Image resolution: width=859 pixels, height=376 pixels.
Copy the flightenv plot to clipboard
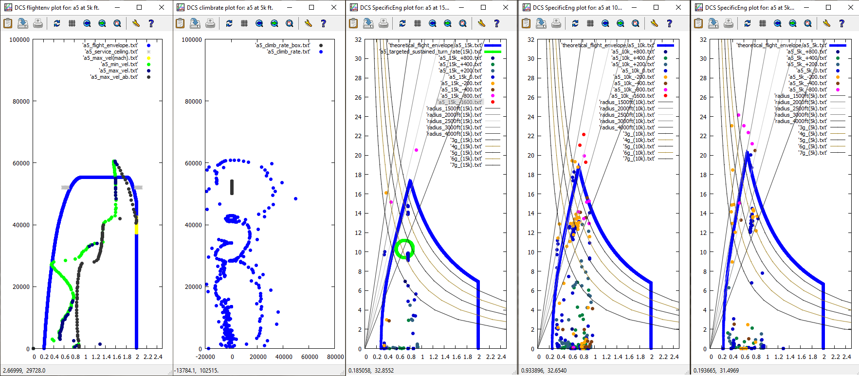tap(8, 23)
